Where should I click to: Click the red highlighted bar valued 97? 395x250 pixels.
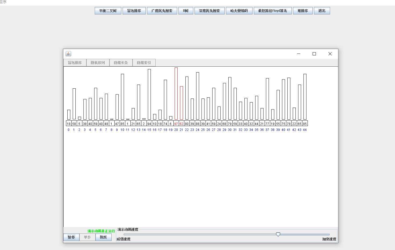point(176,93)
